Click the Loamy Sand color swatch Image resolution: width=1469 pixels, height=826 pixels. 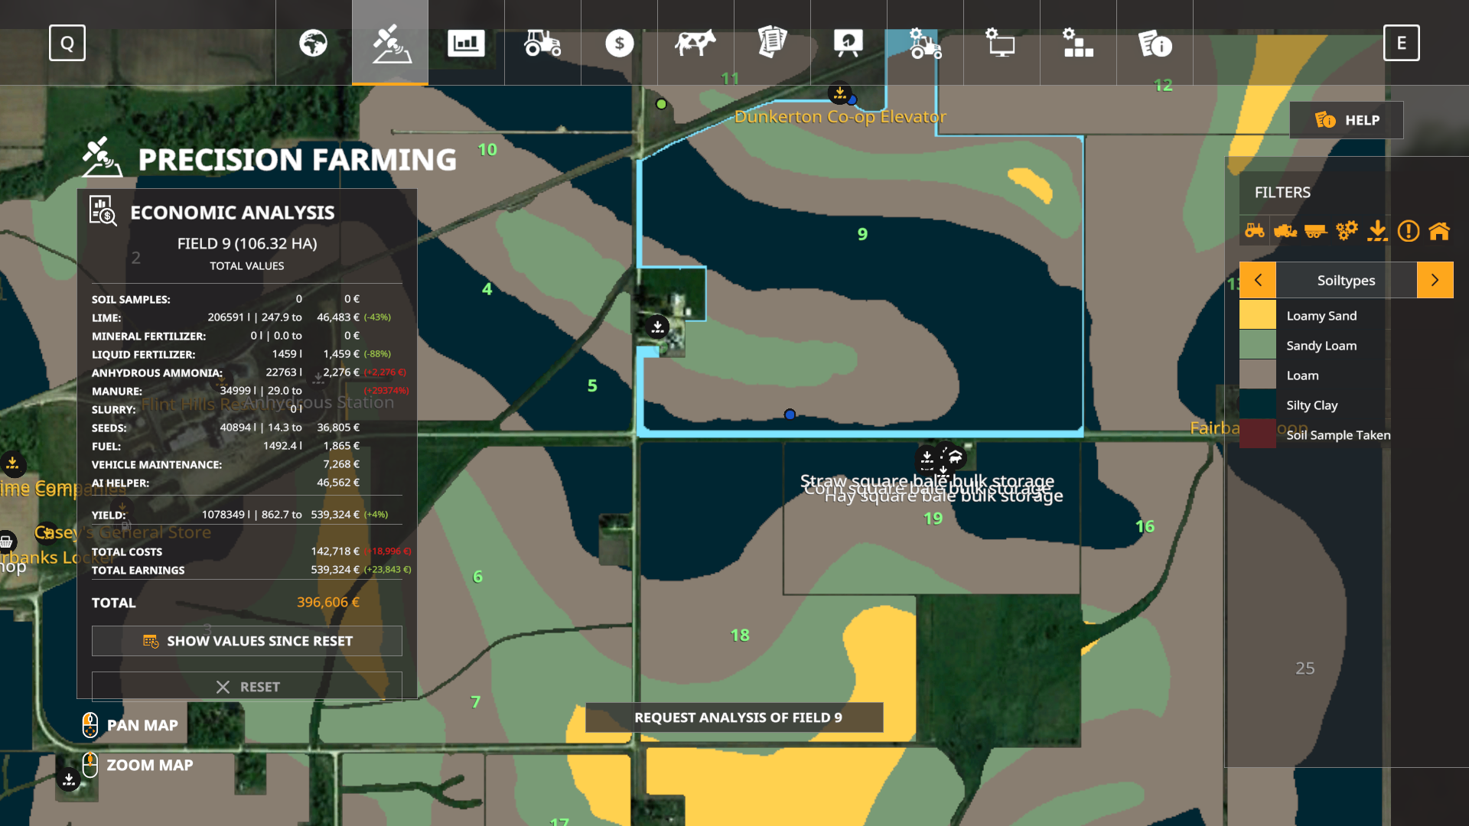tap(1258, 315)
